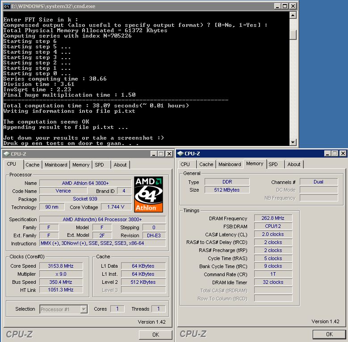348x342 pixels.
Task: Click the Code Name value 'Venice'
Action: point(63,191)
